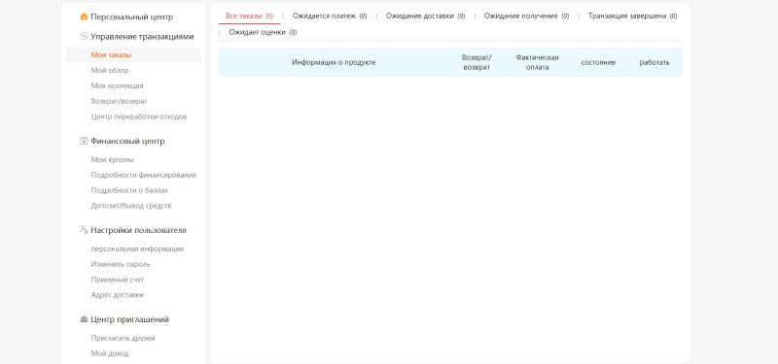Open Мой доход

(110, 353)
